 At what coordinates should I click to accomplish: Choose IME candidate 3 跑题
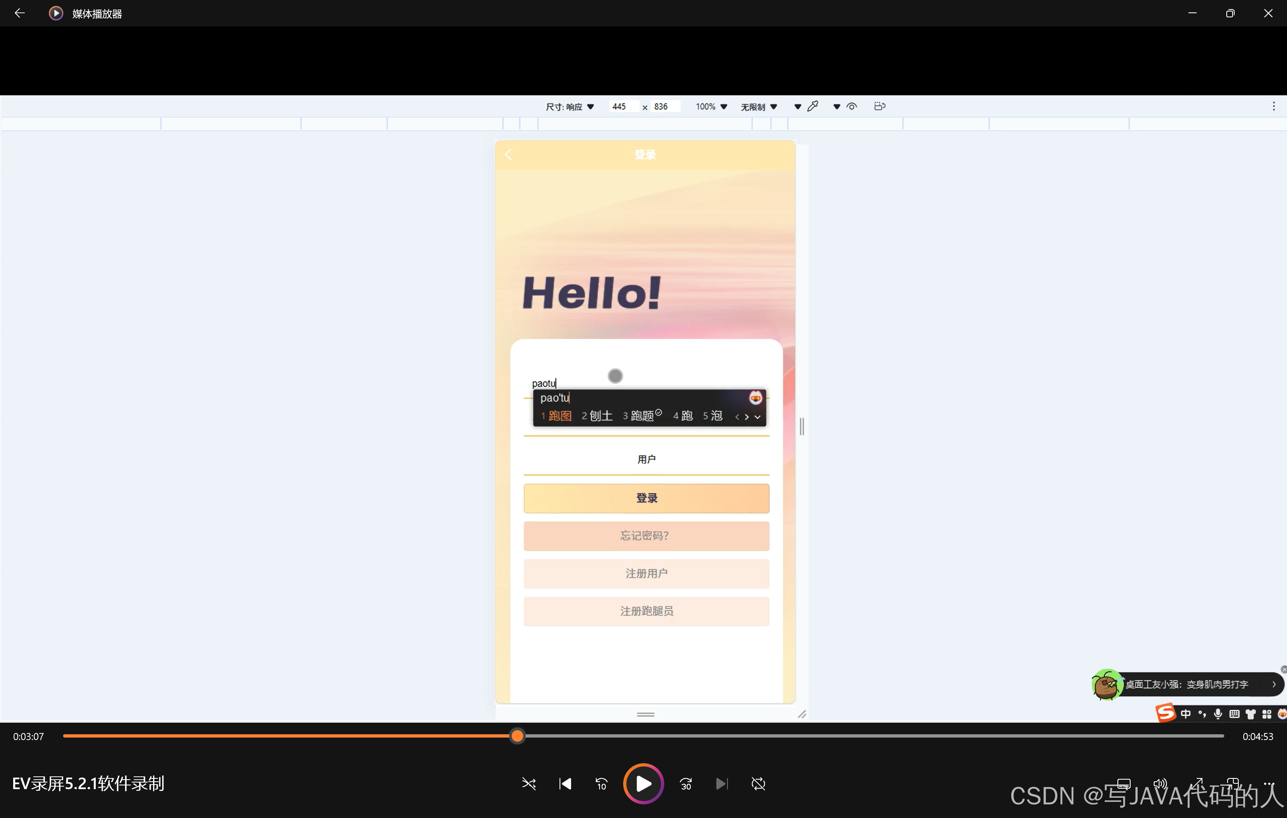pyautogui.click(x=642, y=416)
